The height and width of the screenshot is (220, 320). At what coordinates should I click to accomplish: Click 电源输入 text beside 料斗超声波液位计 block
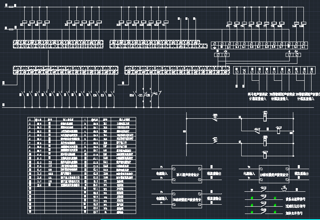(x=162, y=174)
